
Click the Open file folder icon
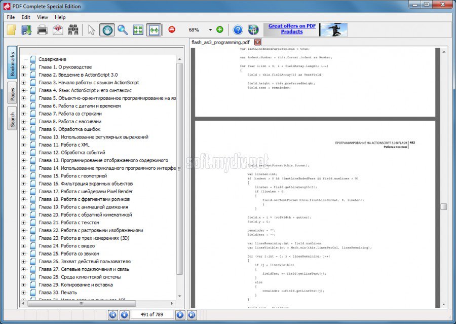pyautogui.click(x=12, y=30)
